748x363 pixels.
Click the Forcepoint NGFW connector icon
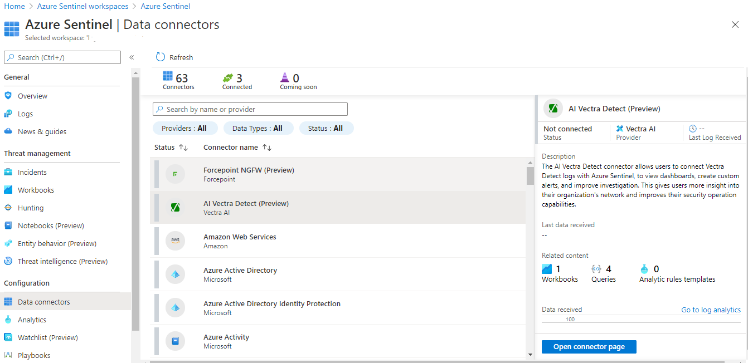pos(175,174)
